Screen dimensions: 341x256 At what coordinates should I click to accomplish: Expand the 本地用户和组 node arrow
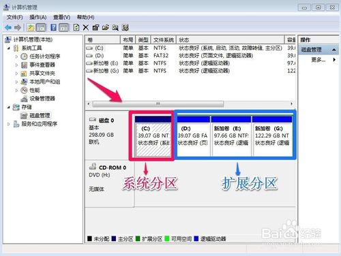point(16,82)
